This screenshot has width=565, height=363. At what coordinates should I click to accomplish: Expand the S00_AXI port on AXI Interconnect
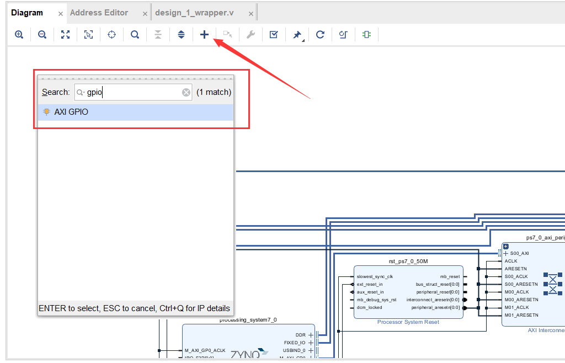pyautogui.click(x=506, y=254)
